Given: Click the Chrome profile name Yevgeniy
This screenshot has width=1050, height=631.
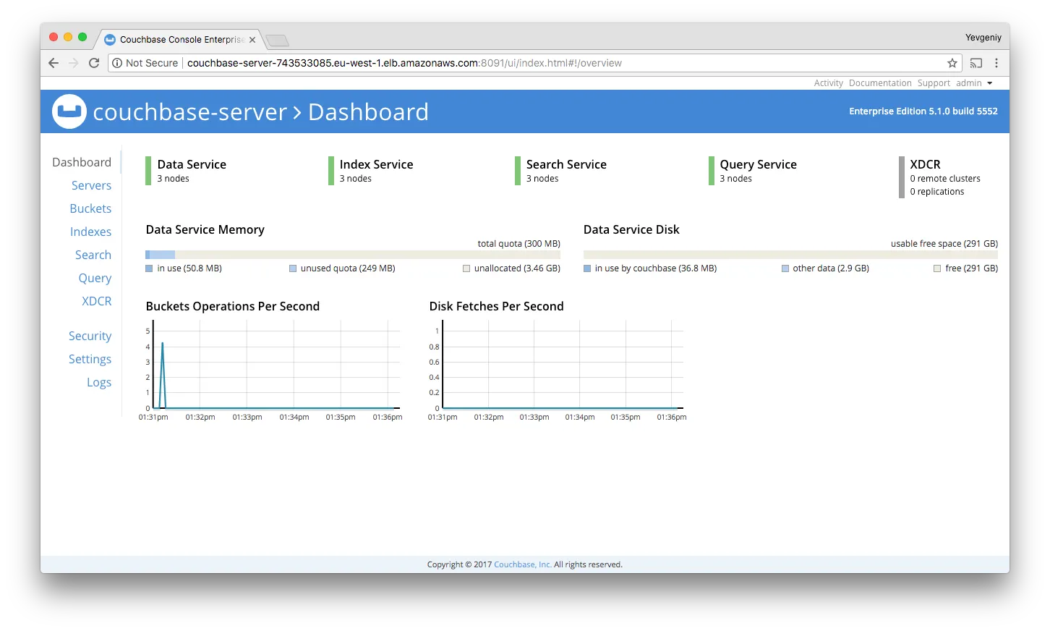Looking at the screenshot, I should pyautogui.click(x=983, y=38).
